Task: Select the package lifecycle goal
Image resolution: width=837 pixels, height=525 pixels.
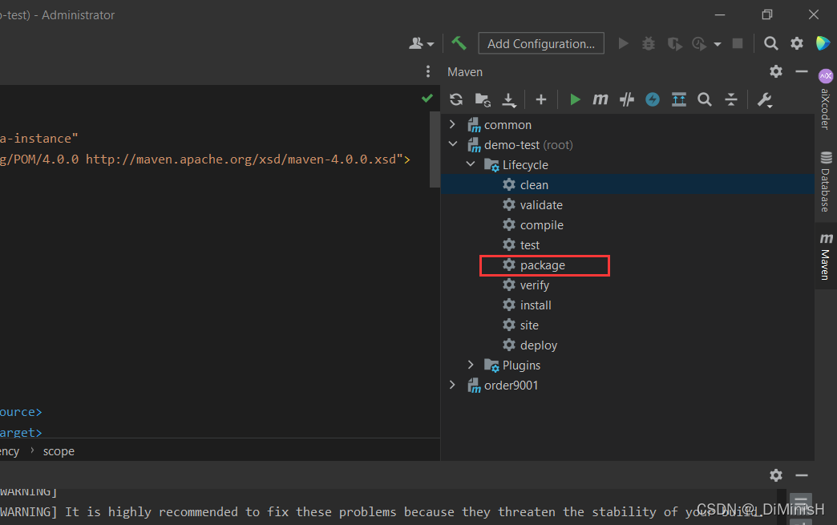Action: pos(542,265)
